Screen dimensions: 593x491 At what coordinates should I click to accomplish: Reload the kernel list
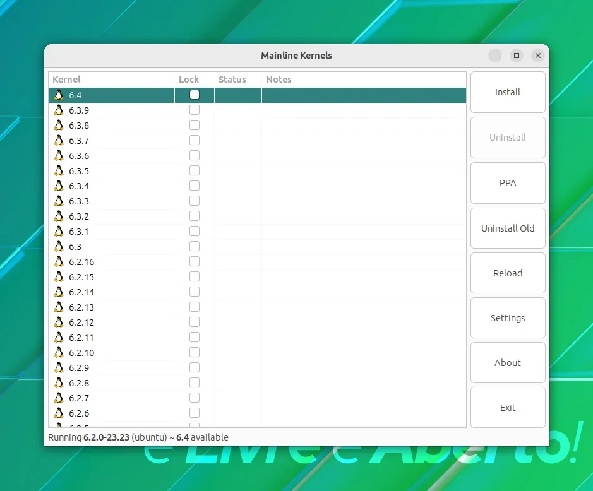(508, 273)
